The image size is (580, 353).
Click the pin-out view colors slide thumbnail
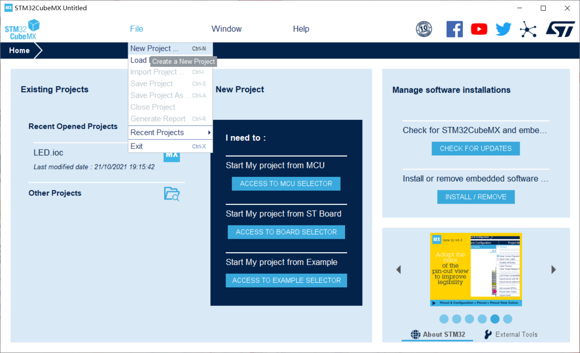point(476,269)
